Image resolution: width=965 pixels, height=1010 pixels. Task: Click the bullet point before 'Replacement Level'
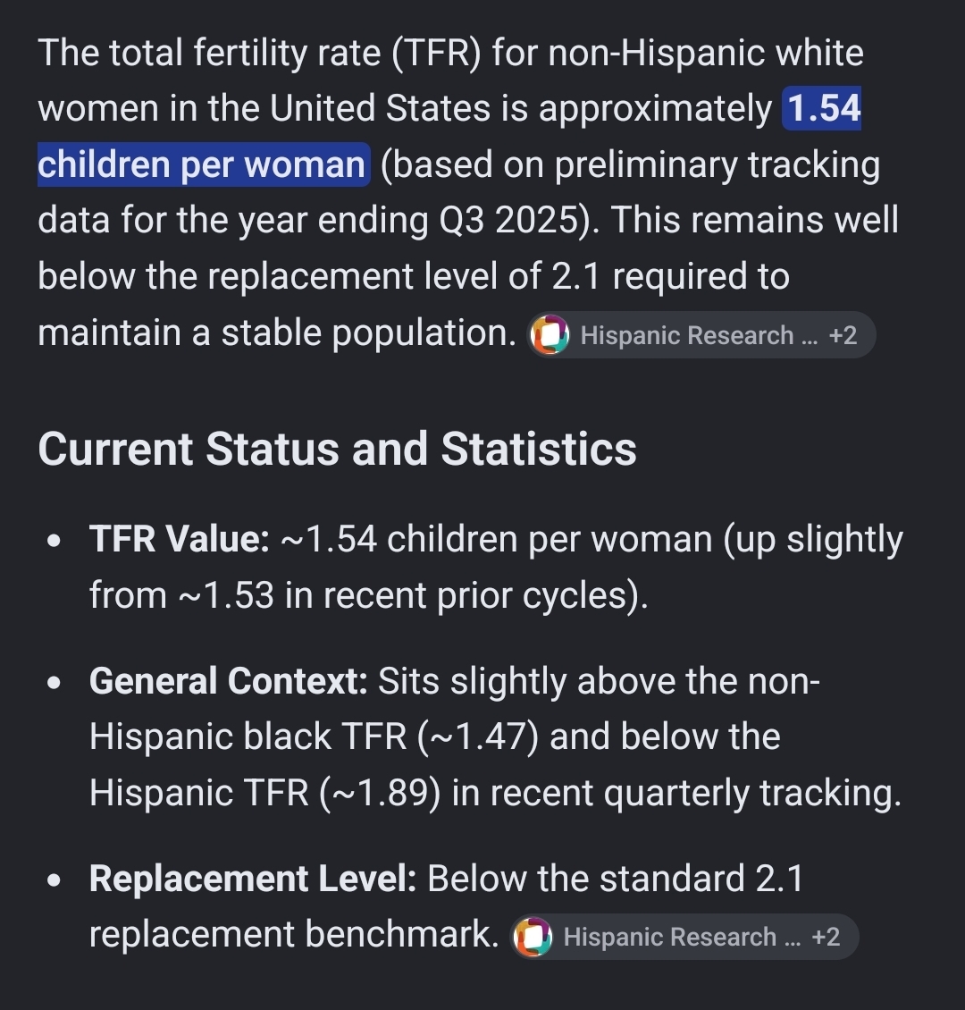tap(55, 880)
